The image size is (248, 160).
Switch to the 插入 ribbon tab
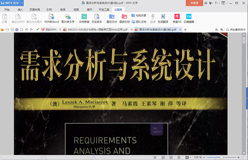point(20,9)
